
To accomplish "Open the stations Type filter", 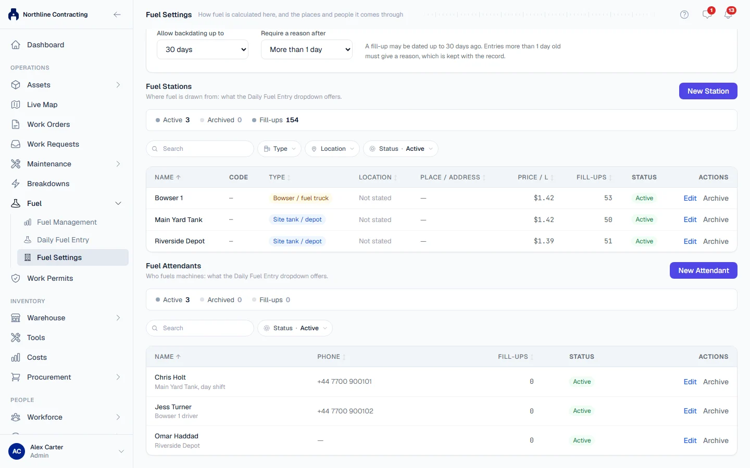I will 280,149.
